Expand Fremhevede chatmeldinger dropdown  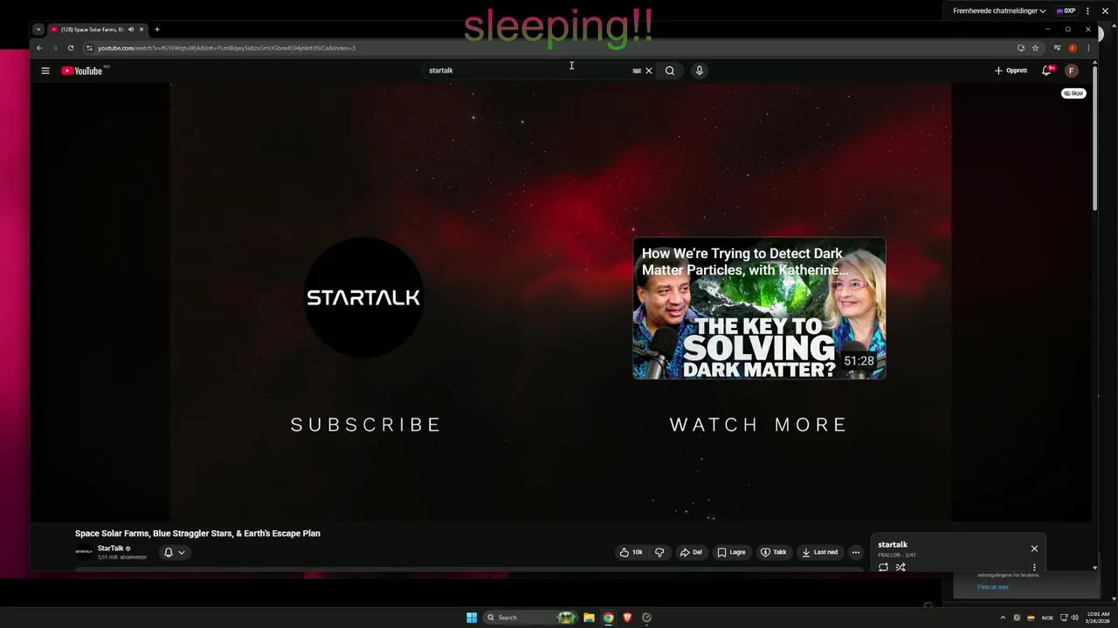(x=999, y=11)
